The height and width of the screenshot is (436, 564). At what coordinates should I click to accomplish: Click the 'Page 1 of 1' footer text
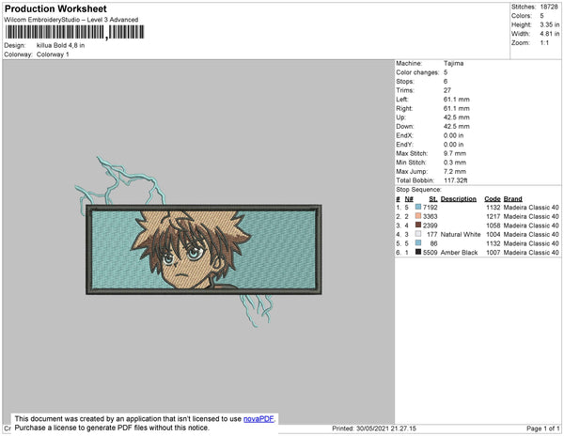pyautogui.click(x=542, y=428)
